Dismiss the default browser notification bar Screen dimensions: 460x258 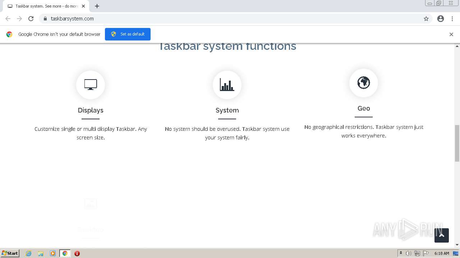[451, 34]
